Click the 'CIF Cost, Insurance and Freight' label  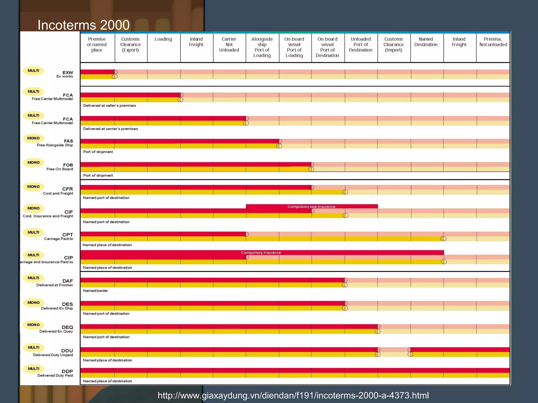[x=48, y=214]
